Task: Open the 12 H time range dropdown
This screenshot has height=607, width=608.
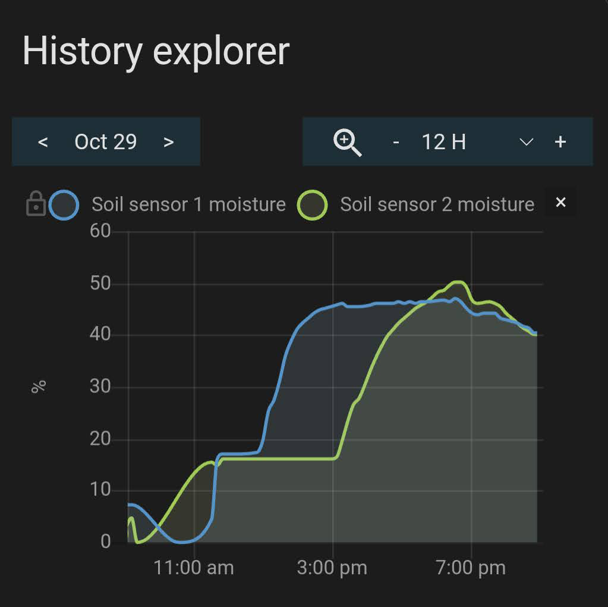Action: pyautogui.click(x=443, y=141)
